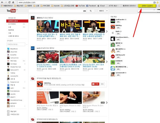
Task: Reload the page with the refresh icon
Action: pyautogui.click(x=9, y=2)
